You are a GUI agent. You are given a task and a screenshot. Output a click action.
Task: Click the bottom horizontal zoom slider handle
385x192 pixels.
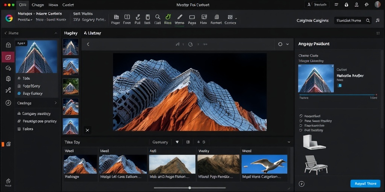pyautogui.click(x=189, y=188)
